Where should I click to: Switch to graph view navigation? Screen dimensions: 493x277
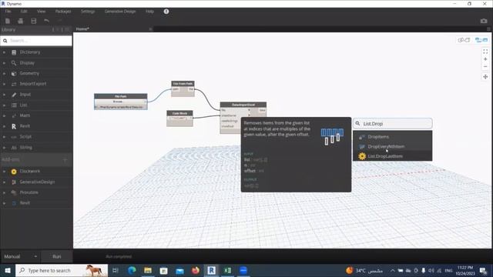click(x=481, y=40)
